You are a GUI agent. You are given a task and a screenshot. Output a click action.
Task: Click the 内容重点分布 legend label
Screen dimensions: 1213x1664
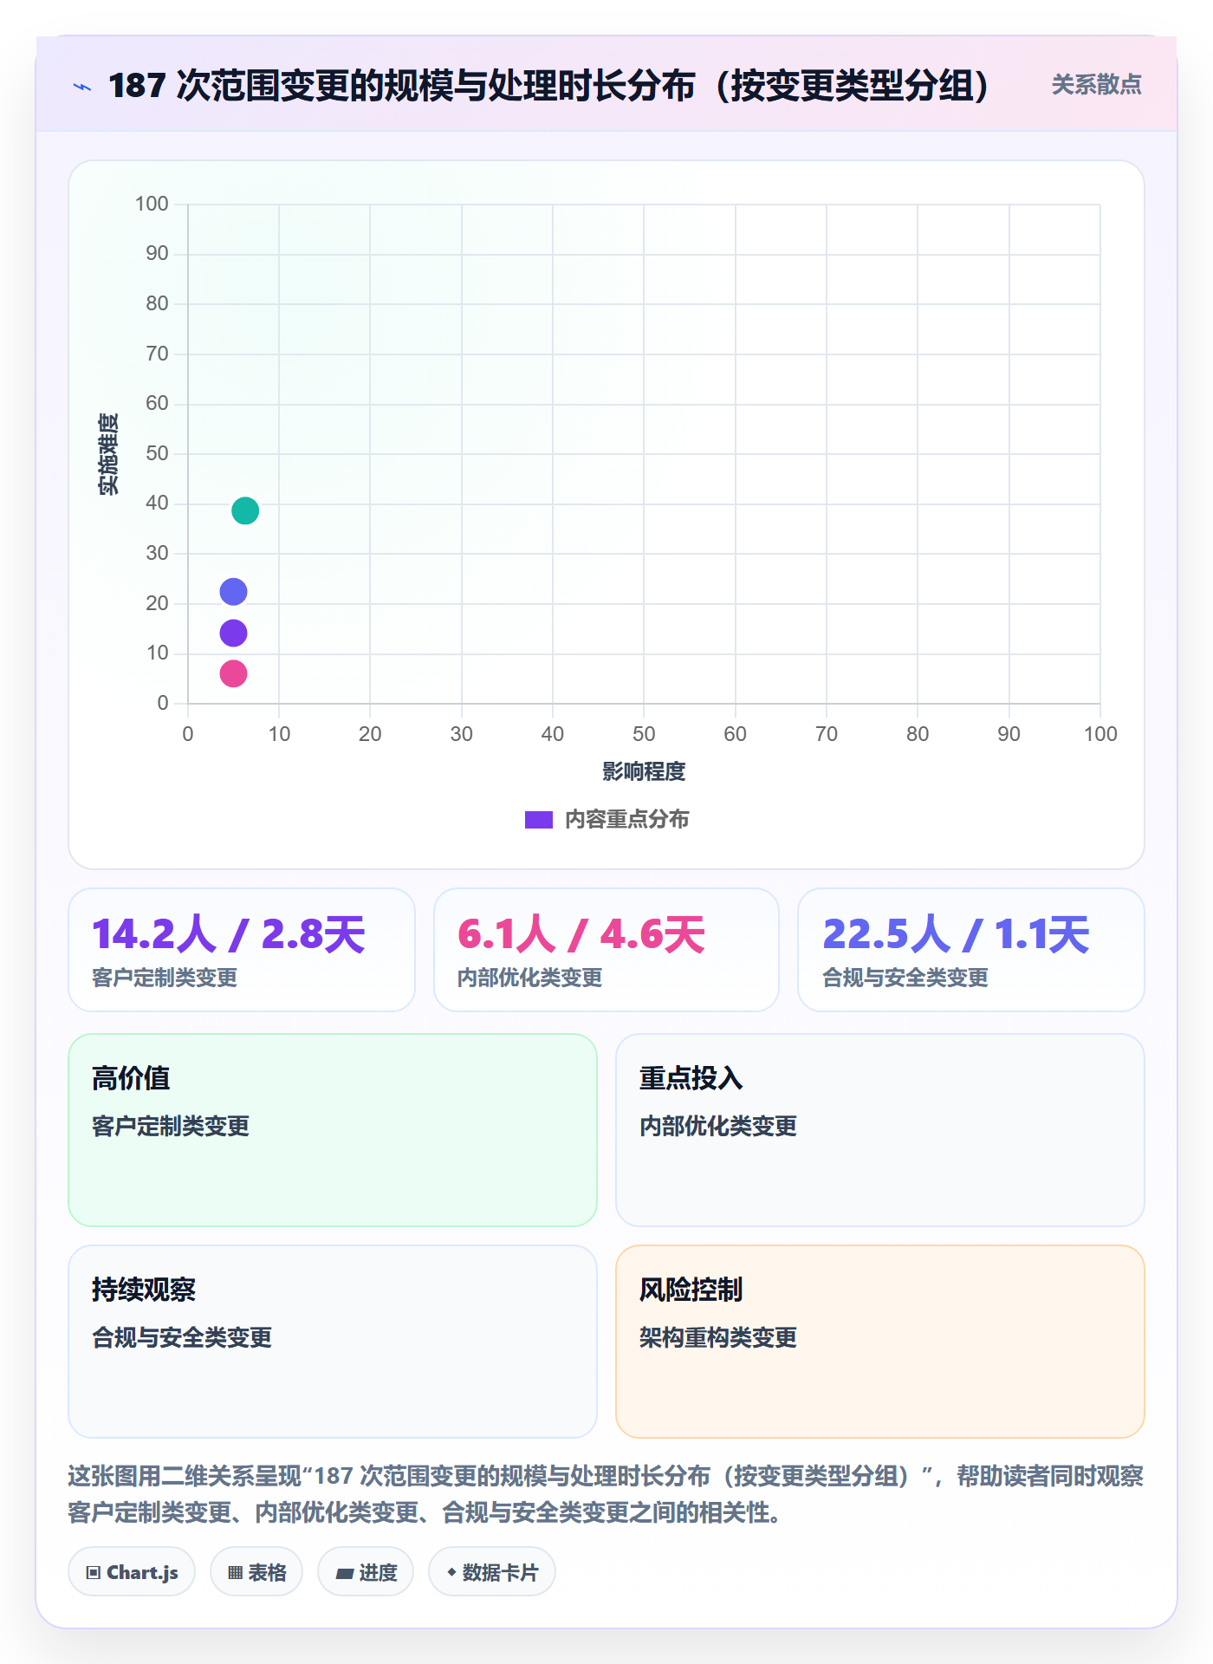[x=626, y=820]
